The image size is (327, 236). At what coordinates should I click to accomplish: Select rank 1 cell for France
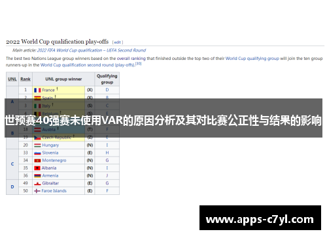tap(26, 90)
